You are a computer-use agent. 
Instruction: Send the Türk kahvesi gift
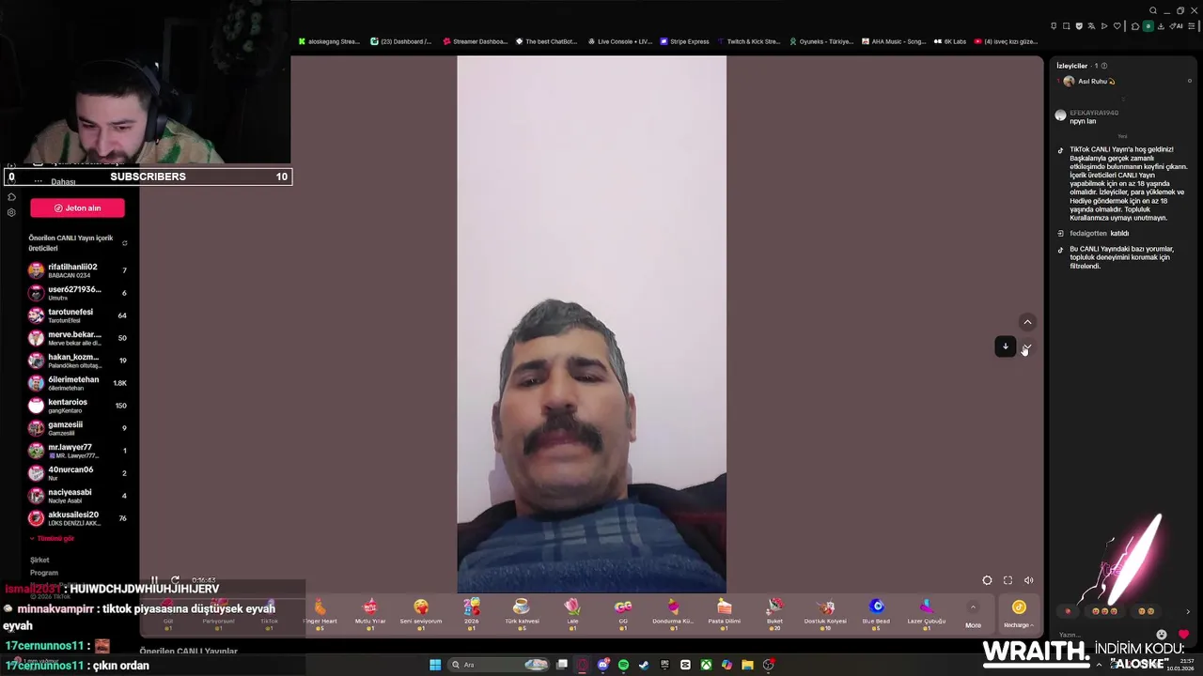pyautogui.click(x=522, y=613)
